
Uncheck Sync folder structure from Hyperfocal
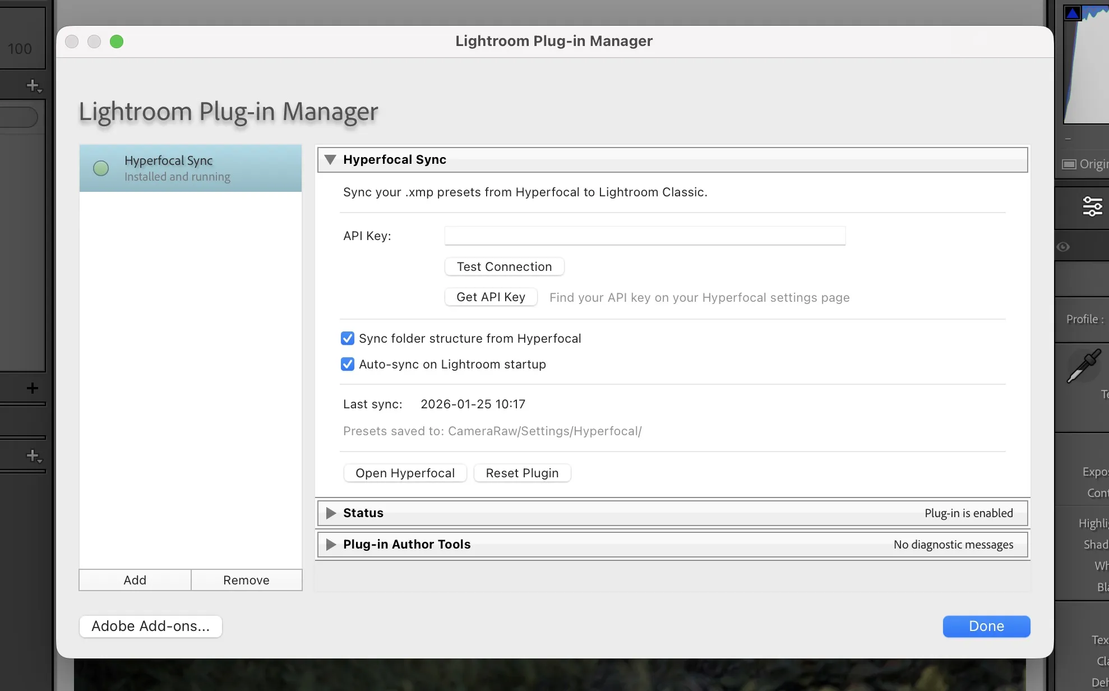[347, 338]
